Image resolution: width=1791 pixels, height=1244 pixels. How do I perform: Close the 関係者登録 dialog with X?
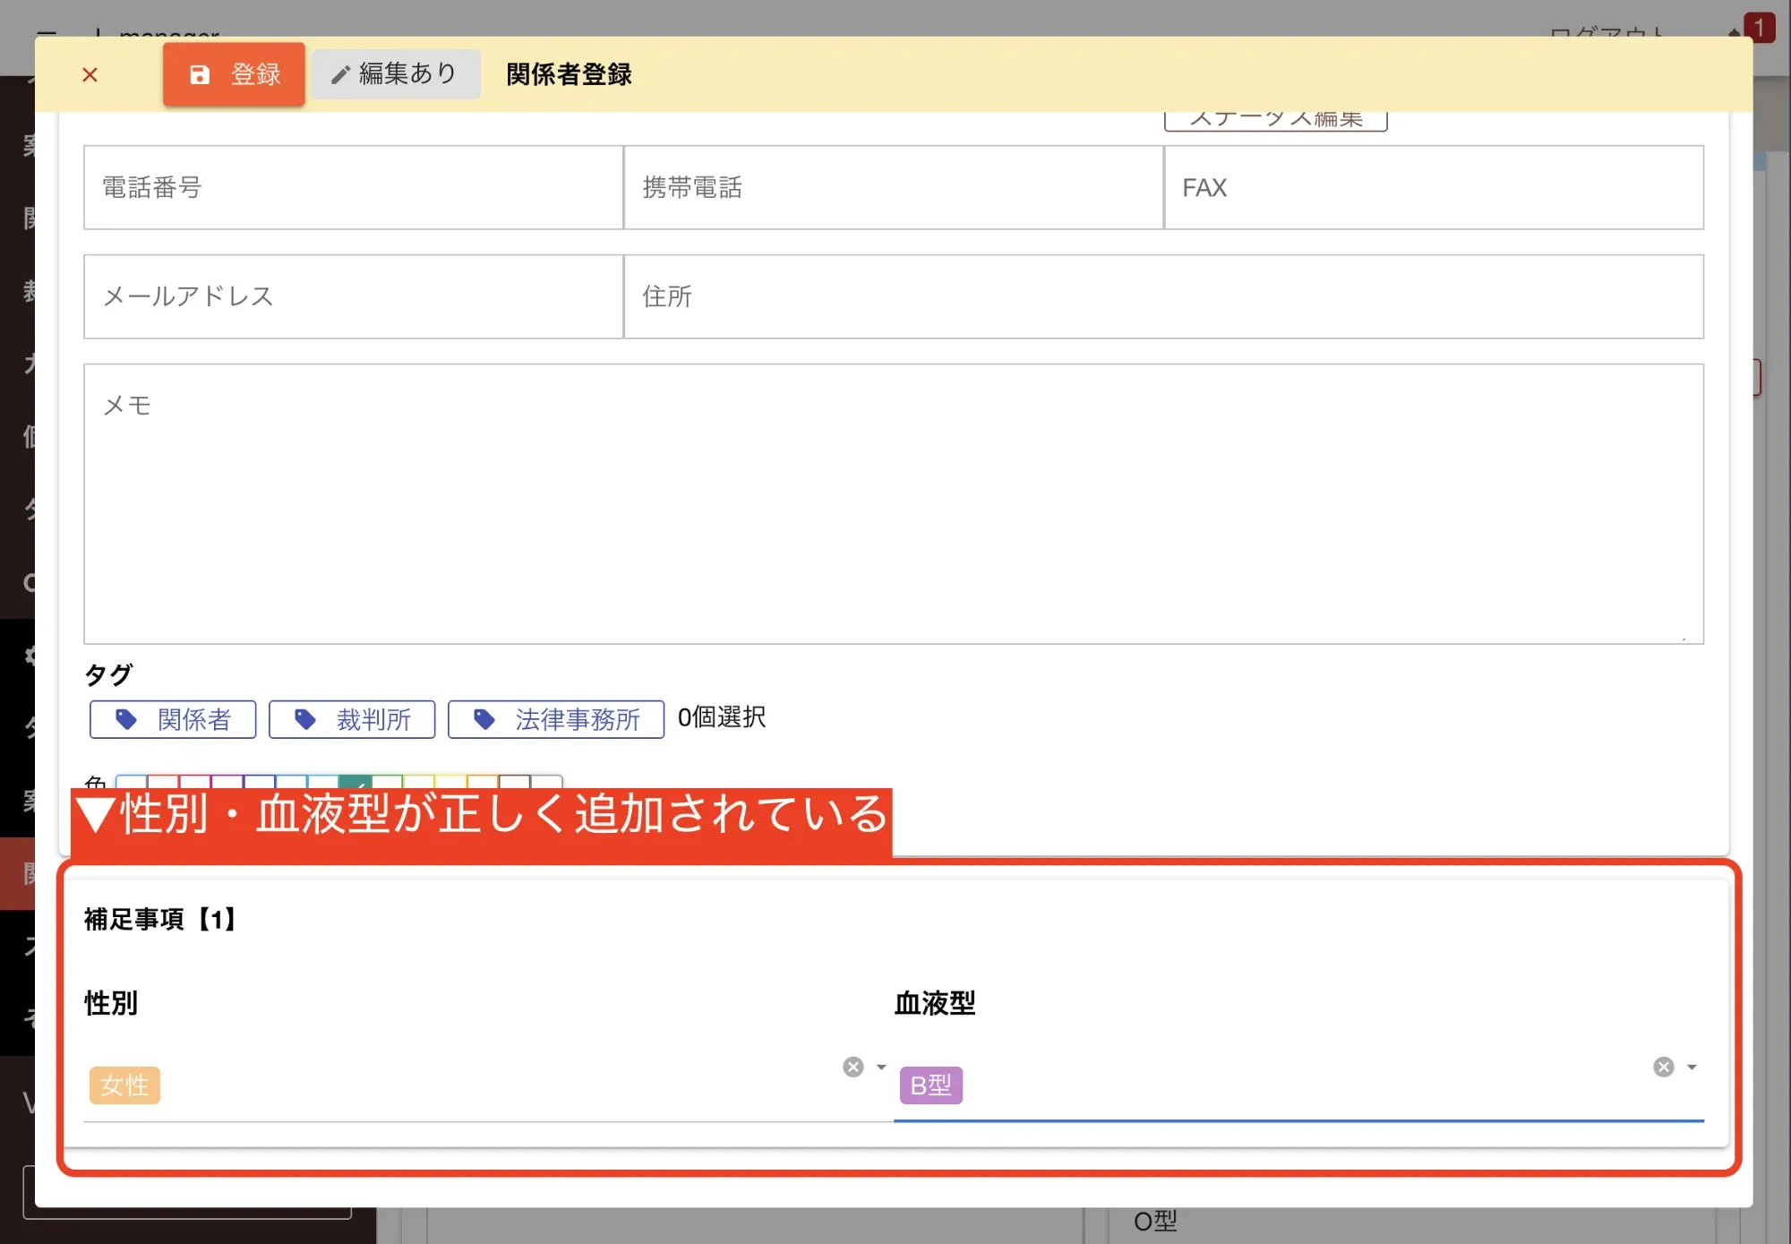pyautogui.click(x=90, y=74)
